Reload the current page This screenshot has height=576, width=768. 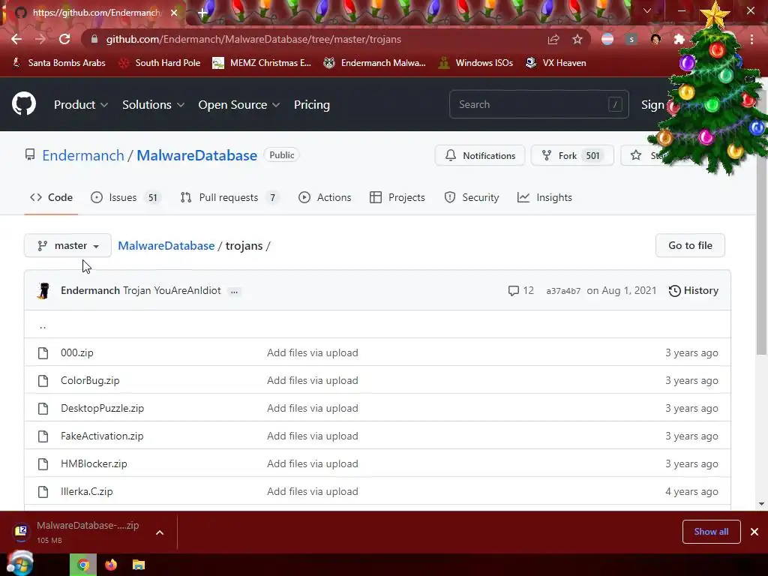point(64,39)
